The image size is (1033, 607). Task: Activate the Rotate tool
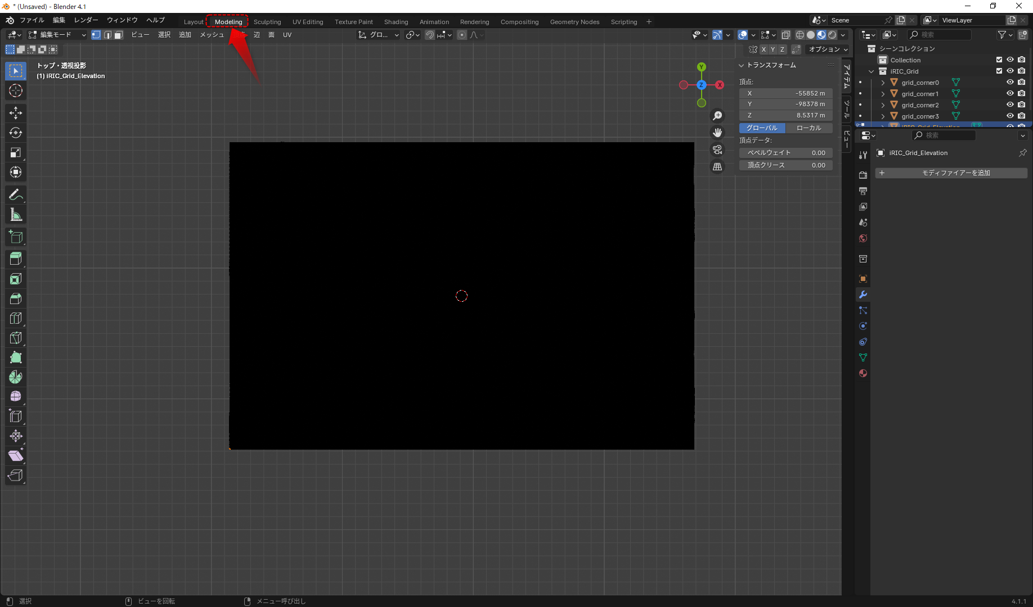coord(16,133)
